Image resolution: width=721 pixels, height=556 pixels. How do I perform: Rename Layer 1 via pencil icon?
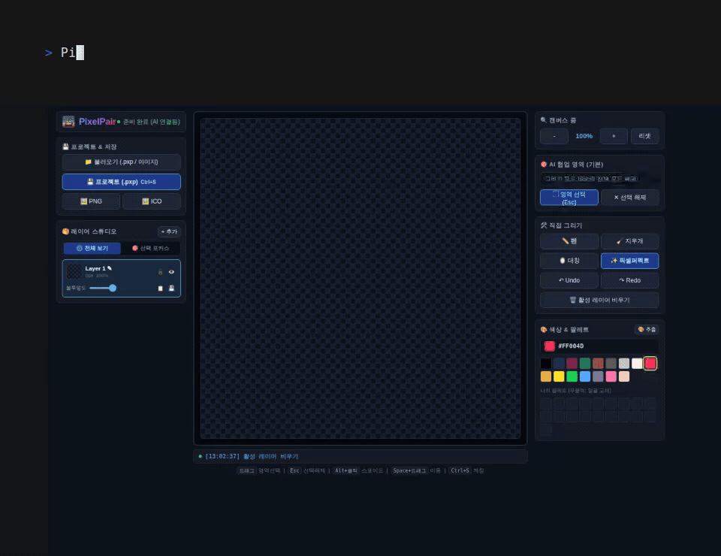pos(110,268)
